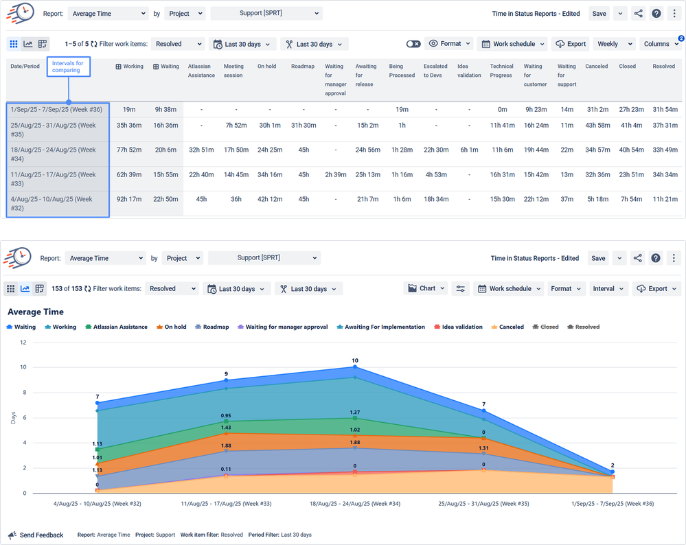This screenshot has width=686, height=545.
Task: Click the Week #34 row in the table
Action: 57,154
